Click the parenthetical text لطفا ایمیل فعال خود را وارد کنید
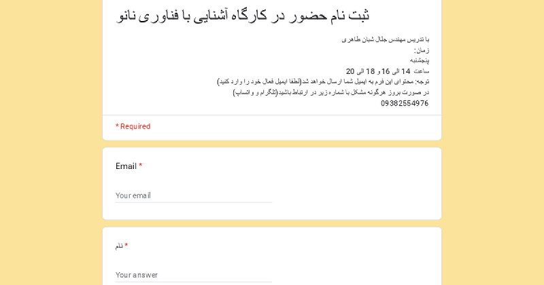Image resolution: width=544 pixels, height=285 pixels. 259,81
